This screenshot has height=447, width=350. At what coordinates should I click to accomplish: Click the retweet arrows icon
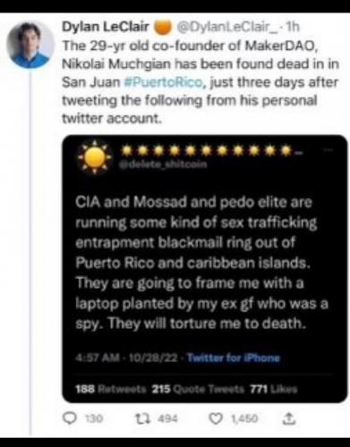[141, 418]
